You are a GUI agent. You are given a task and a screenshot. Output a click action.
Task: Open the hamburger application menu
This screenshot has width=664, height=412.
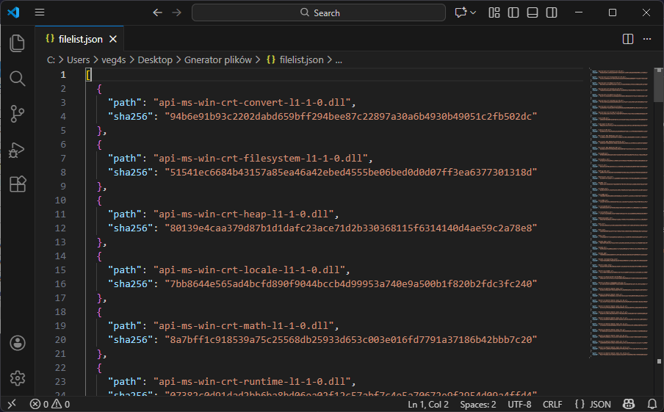point(40,12)
